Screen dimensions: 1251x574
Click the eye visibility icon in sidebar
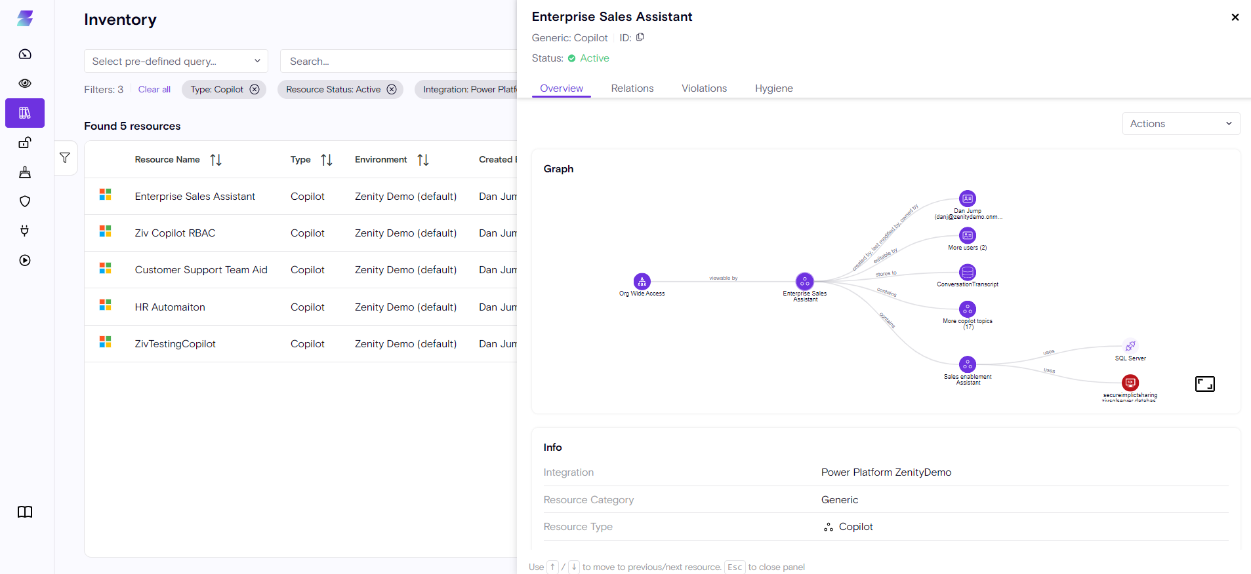pyautogui.click(x=25, y=83)
